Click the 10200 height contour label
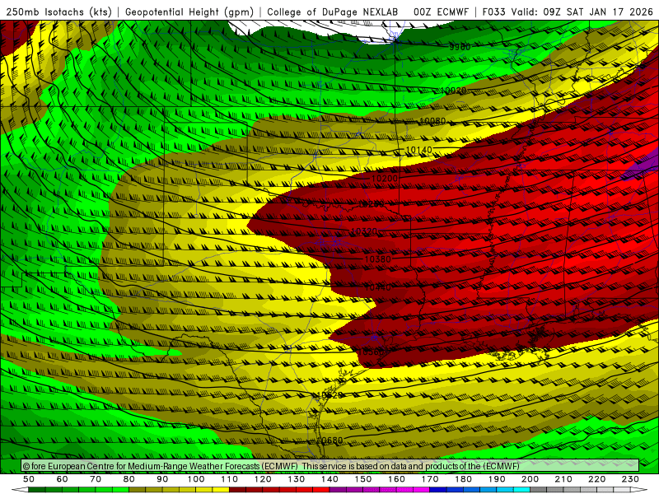 click(385, 179)
